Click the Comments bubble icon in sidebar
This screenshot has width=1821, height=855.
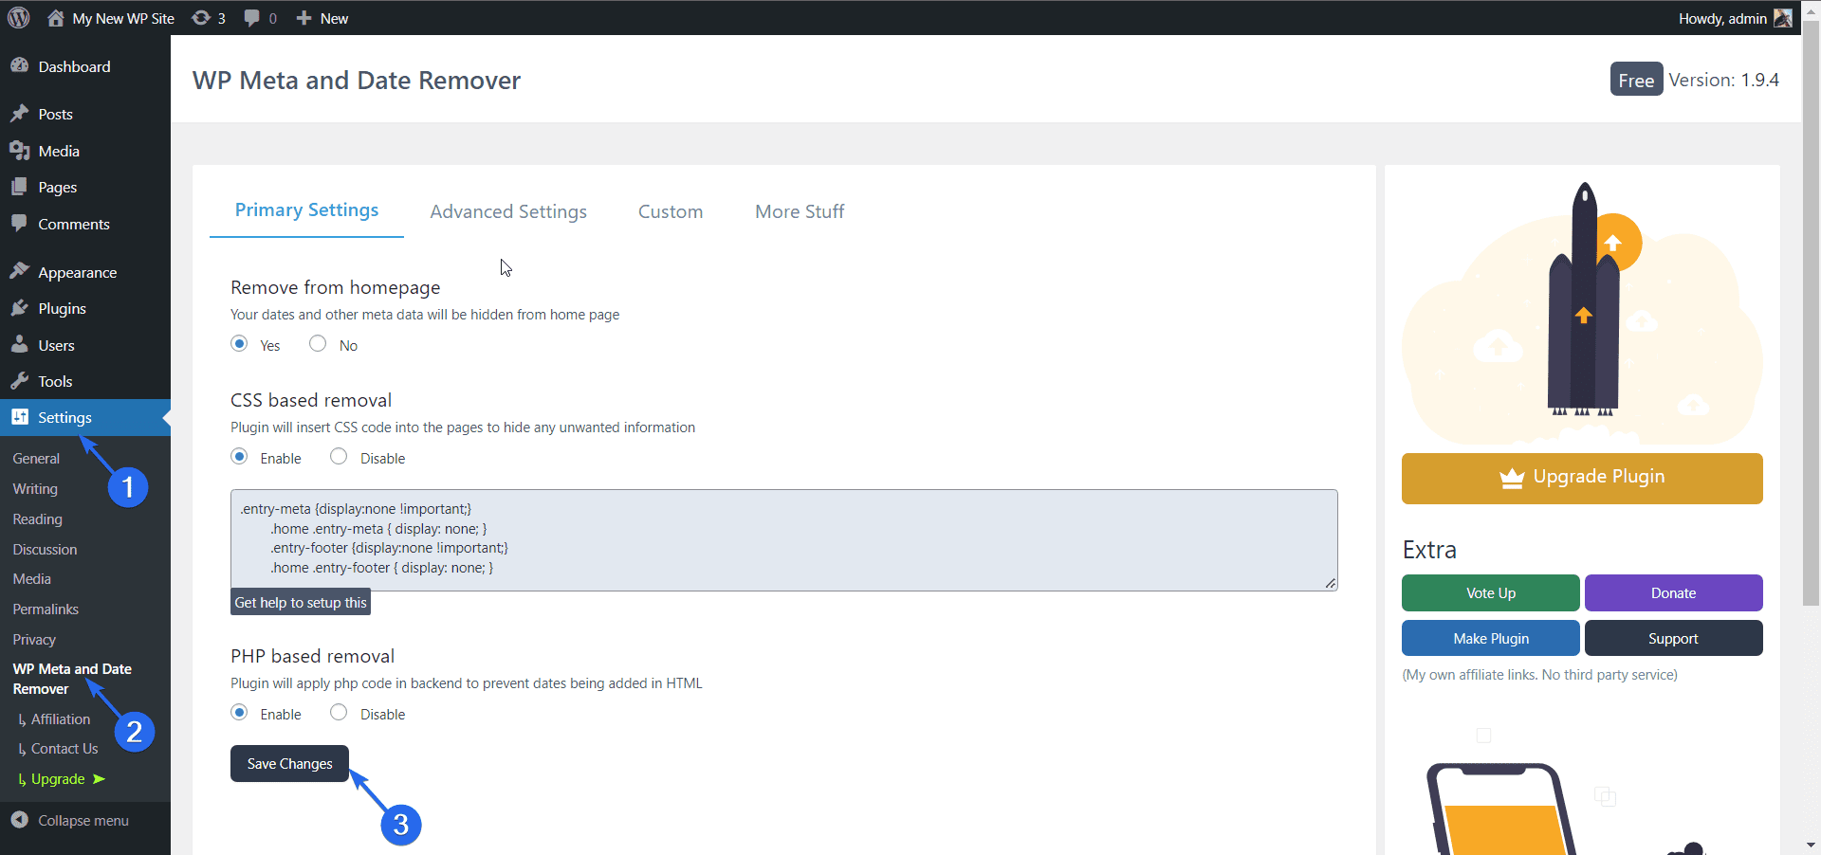pos(20,224)
